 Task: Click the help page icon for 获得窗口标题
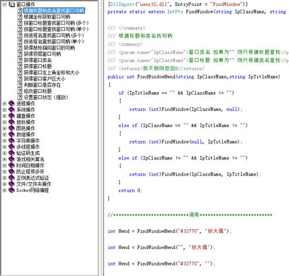(20, 66)
